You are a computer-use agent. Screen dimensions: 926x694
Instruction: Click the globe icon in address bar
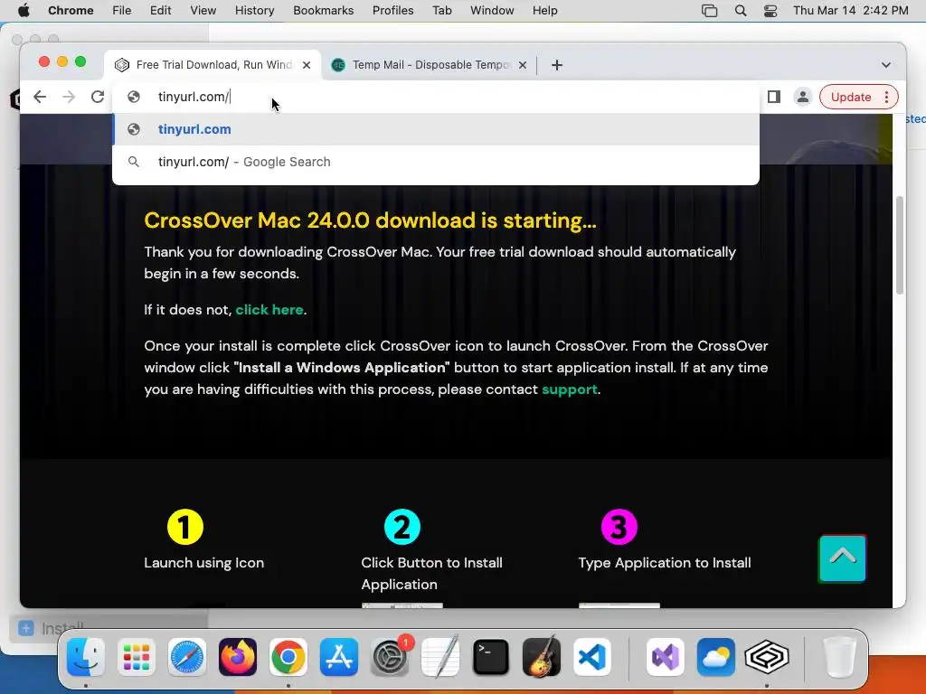(x=134, y=97)
